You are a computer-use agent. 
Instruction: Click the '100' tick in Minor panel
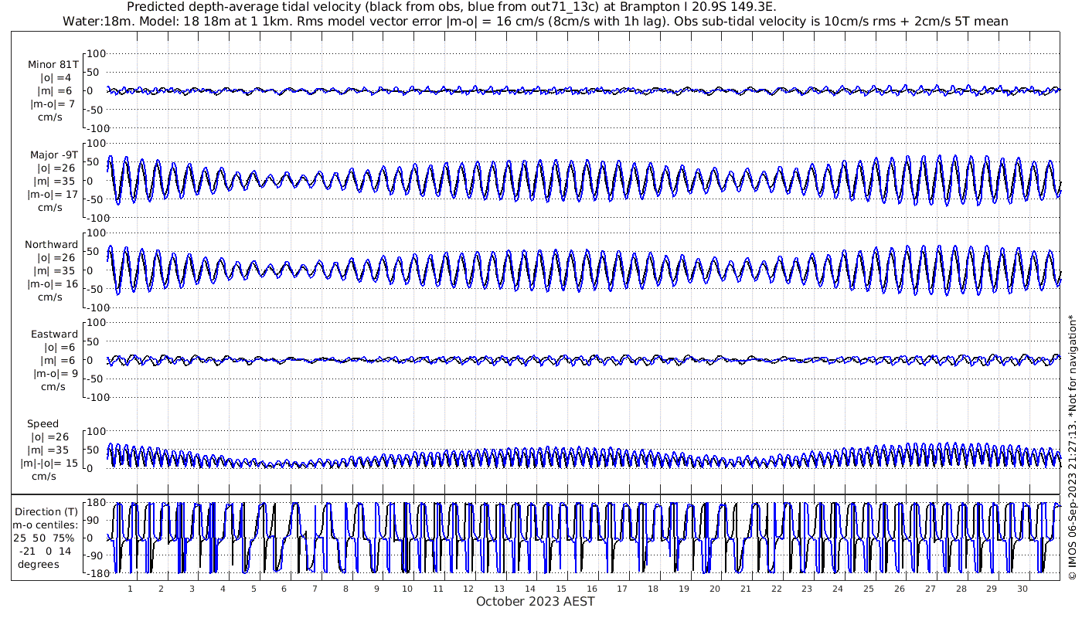tap(96, 53)
